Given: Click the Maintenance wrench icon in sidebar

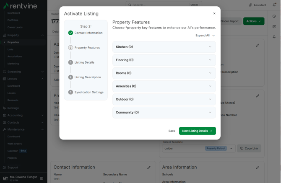Looking at the screenshot, I should [4, 129].
